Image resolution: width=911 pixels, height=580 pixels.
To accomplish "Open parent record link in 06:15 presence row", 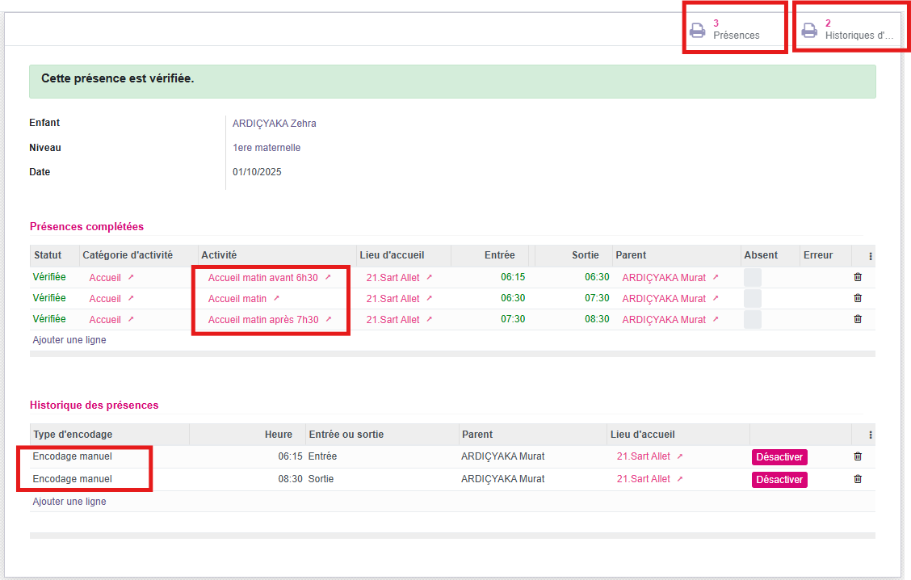I will pyautogui.click(x=715, y=277).
